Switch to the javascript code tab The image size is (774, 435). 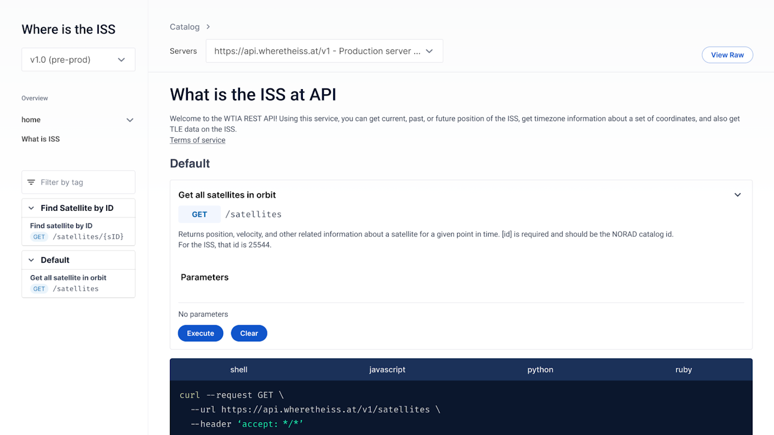pyautogui.click(x=387, y=369)
